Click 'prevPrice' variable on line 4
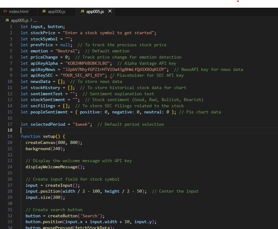Viewport: 278px width, 229px height. [42, 45]
